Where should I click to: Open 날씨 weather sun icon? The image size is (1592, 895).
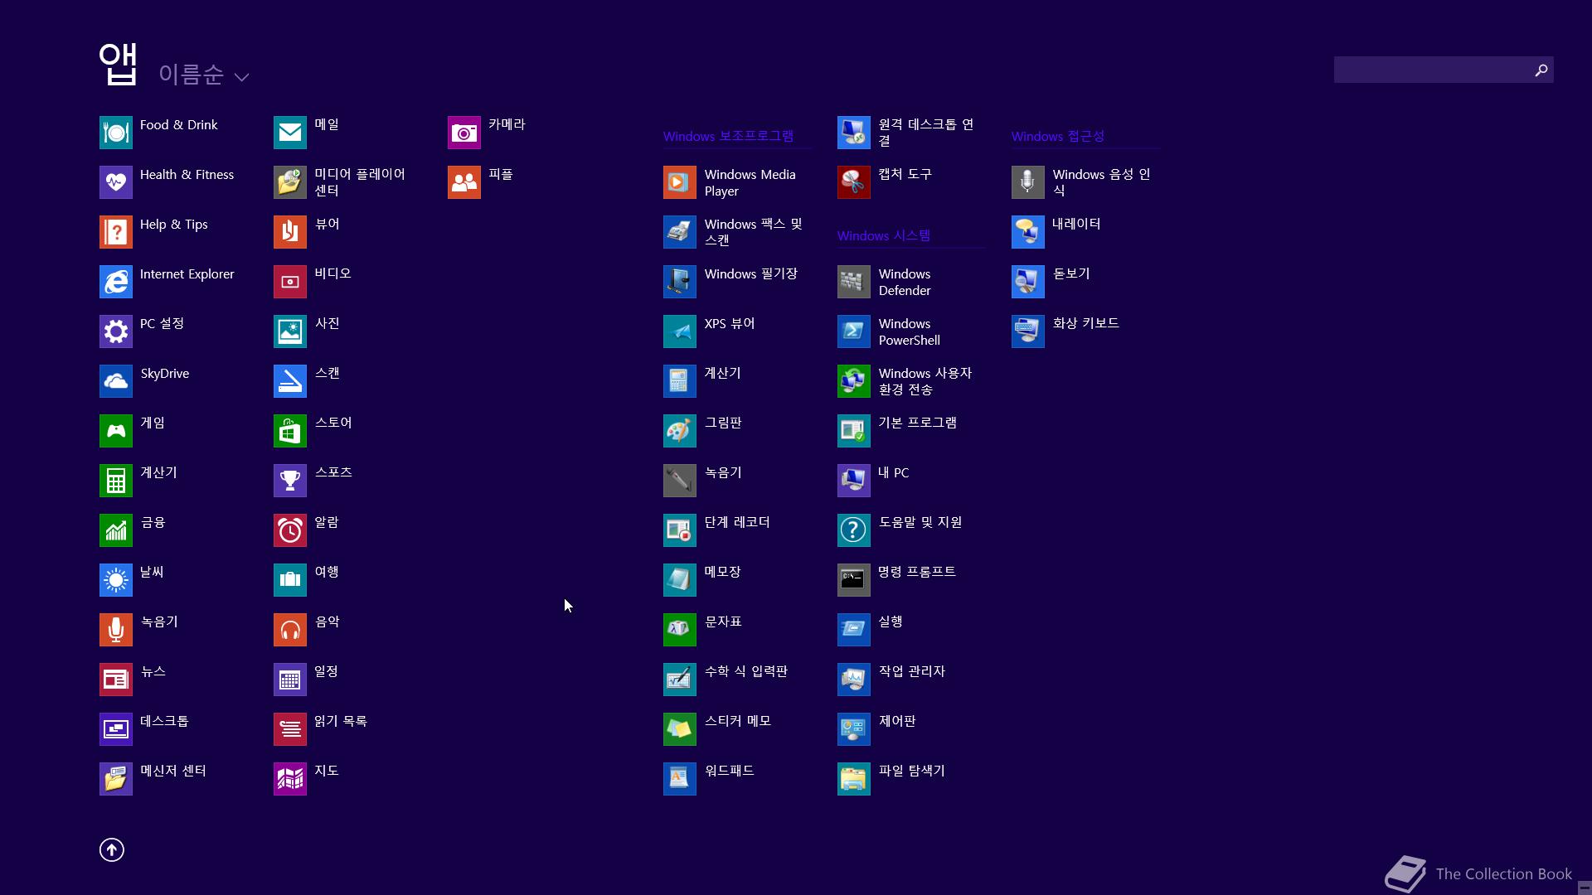(116, 580)
